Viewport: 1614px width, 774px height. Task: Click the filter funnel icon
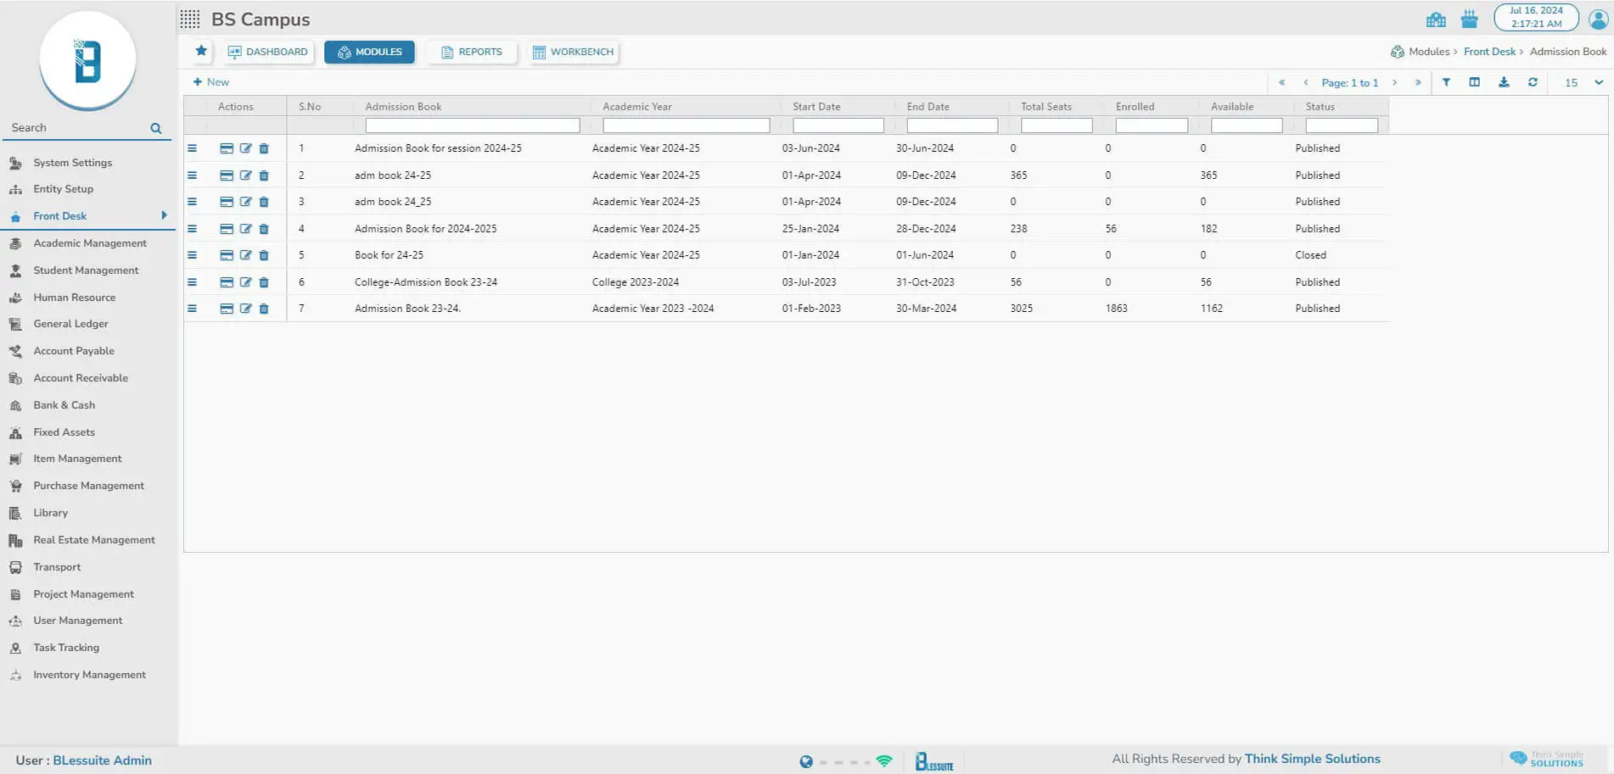tap(1446, 82)
